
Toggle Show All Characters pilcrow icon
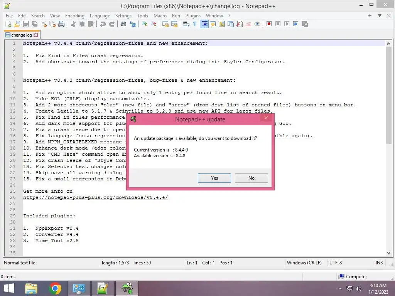click(x=195, y=24)
